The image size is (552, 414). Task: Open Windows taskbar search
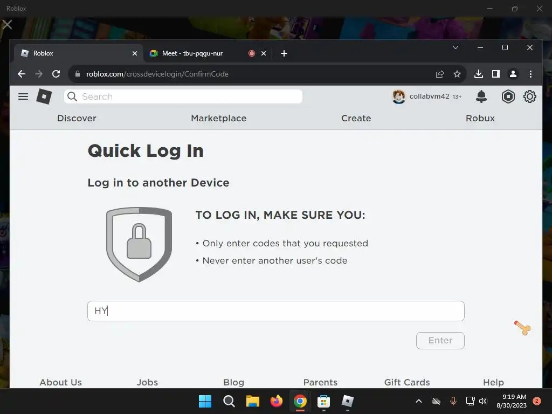[229, 401]
